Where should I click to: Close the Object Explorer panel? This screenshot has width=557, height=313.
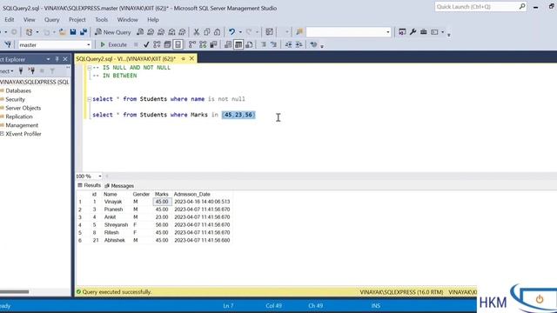[x=65, y=59]
